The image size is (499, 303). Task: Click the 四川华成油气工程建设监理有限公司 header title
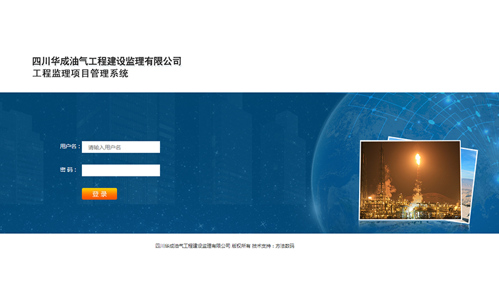click(x=107, y=61)
